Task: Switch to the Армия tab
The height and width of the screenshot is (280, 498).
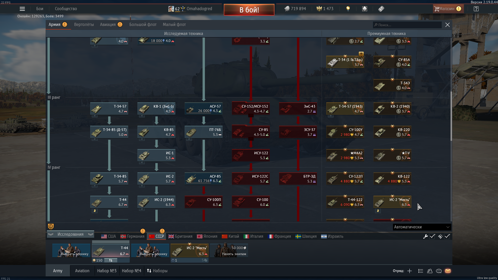Action: pos(58,25)
